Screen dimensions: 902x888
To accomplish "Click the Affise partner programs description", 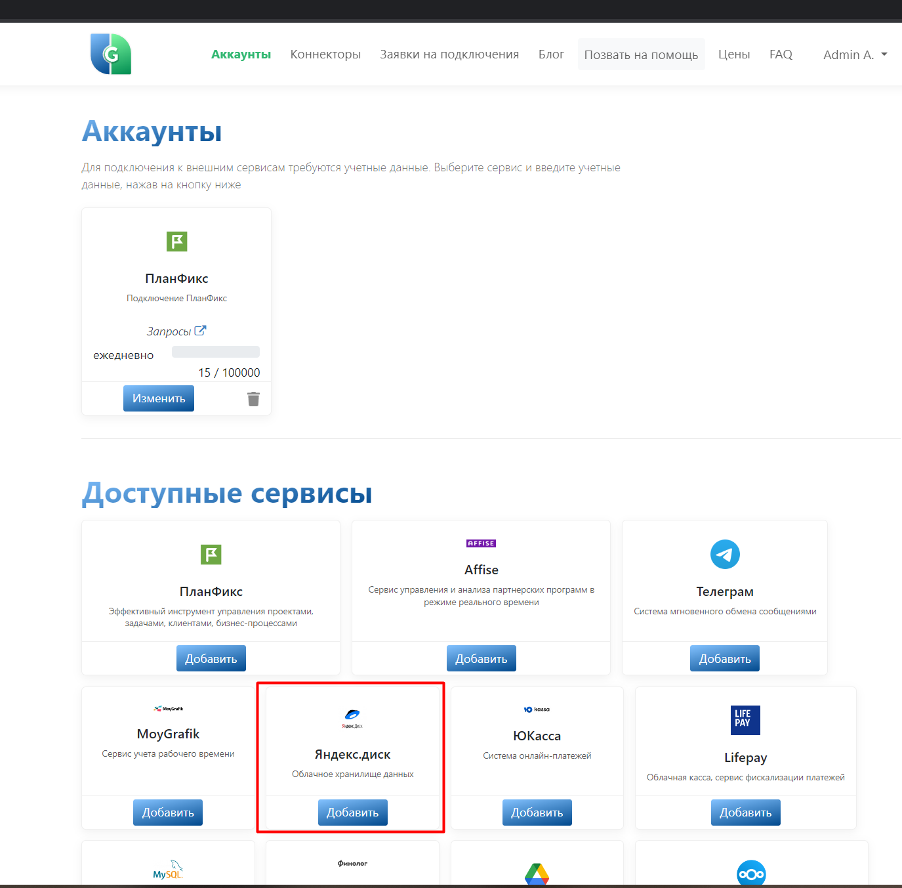I will tap(481, 595).
